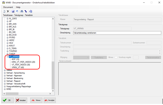Select the KOP (10) text block
Image resolution: width=163 pixels, height=105 pixels.
15,59
